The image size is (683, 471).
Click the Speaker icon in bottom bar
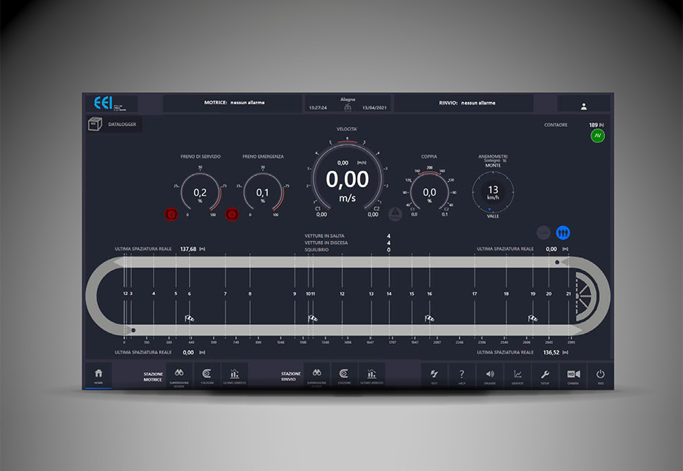pyautogui.click(x=490, y=375)
